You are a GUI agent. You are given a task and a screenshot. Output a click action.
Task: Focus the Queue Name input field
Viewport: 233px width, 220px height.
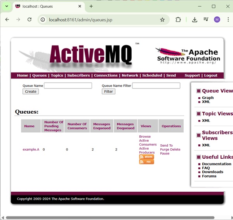point(68,86)
